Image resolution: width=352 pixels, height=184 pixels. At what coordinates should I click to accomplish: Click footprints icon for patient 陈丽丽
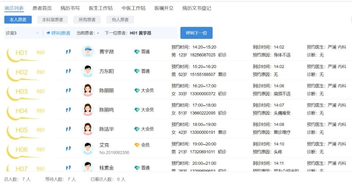68,91
